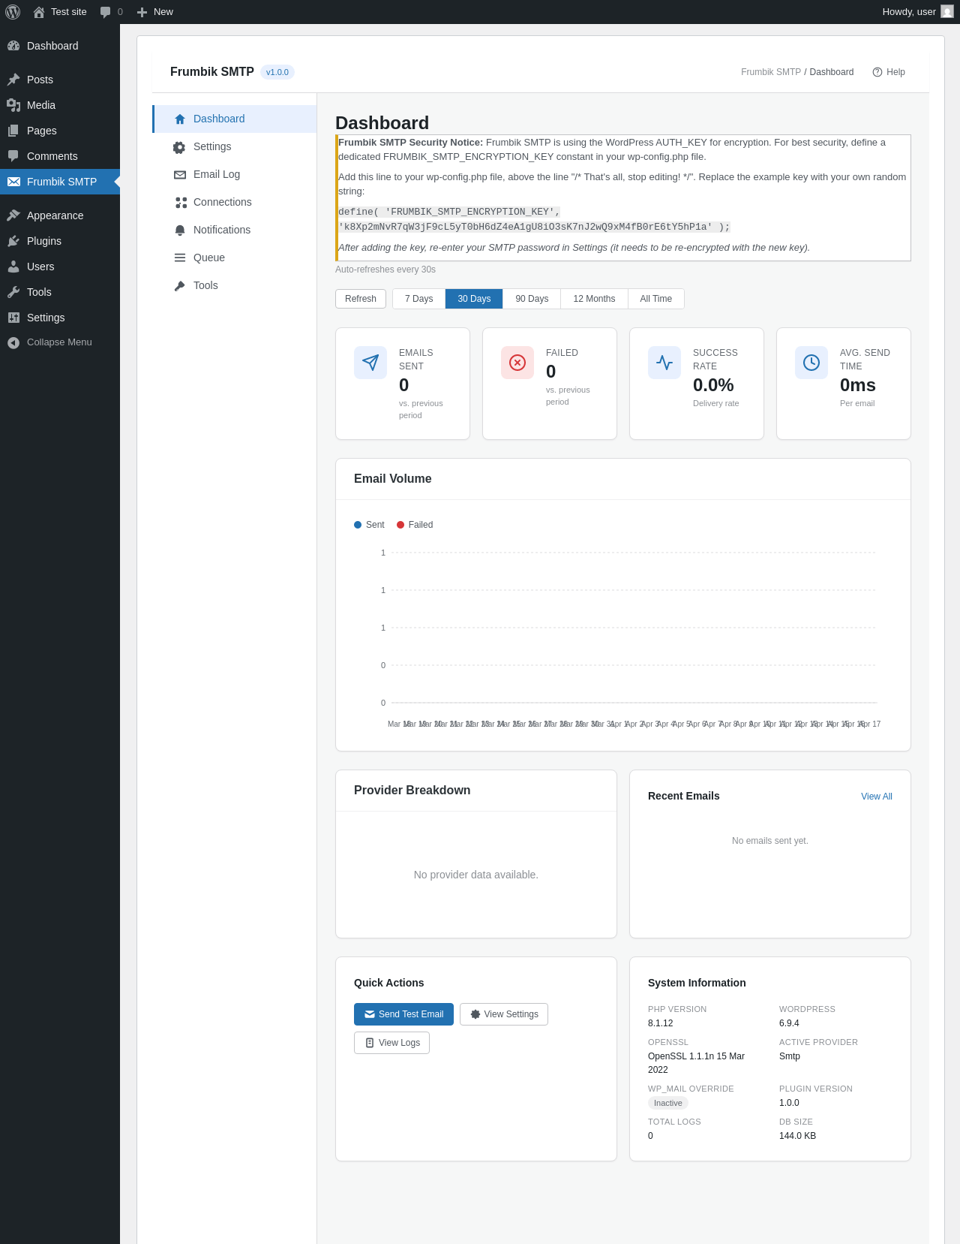Click the Frumbik SMTP envelope icon
The width and height of the screenshot is (960, 1244).
[x=13, y=182]
